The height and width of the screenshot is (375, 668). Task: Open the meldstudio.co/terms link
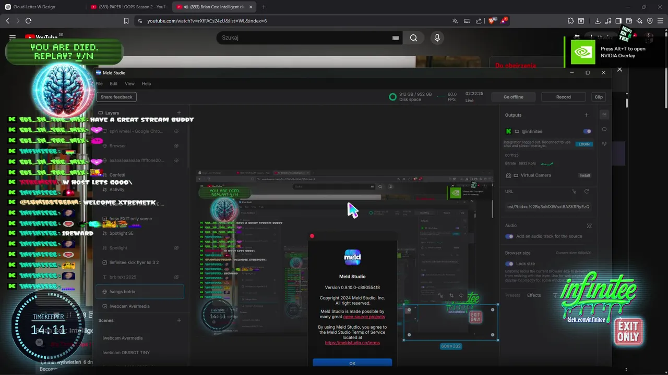click(352, 343)
